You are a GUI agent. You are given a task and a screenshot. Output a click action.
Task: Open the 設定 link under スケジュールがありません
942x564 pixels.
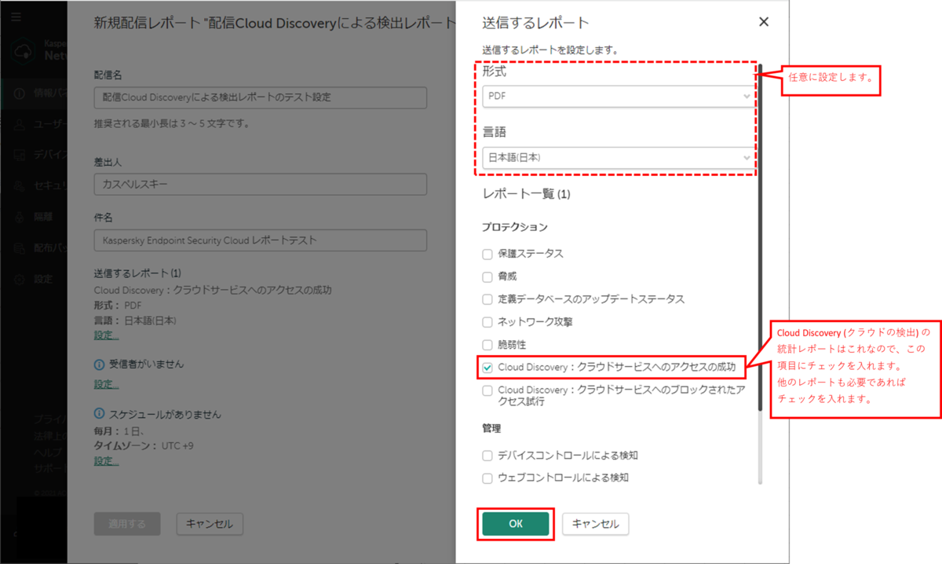click(x=106, y=460)
